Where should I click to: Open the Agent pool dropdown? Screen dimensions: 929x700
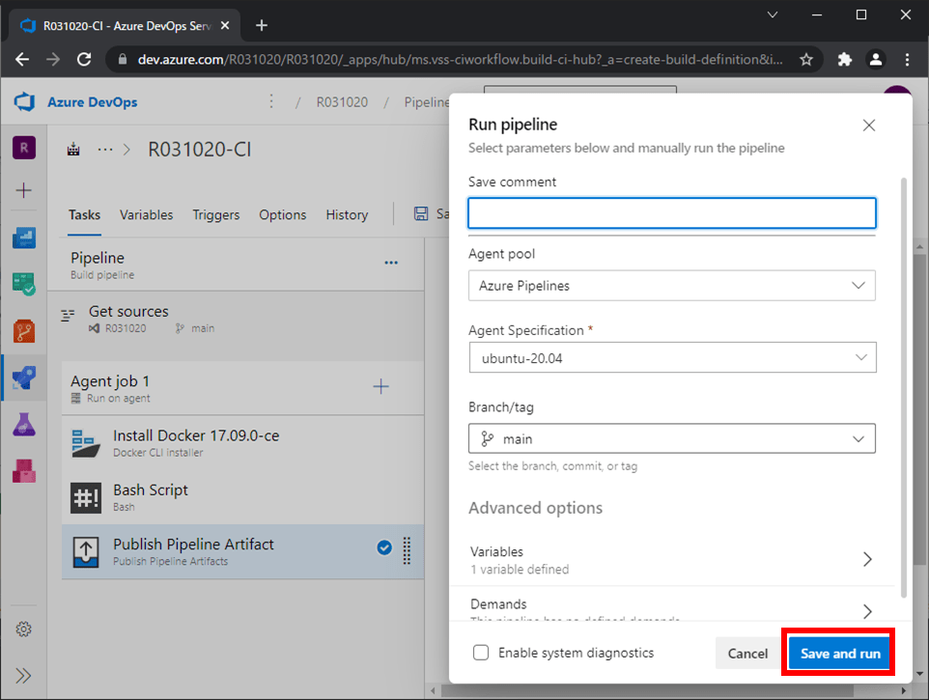672,286
